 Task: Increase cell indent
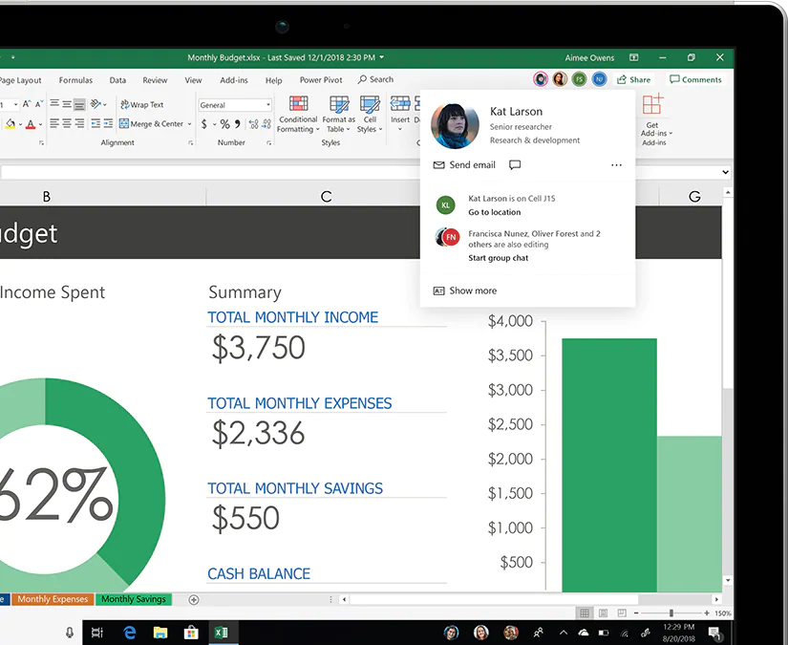pos(108,123)
